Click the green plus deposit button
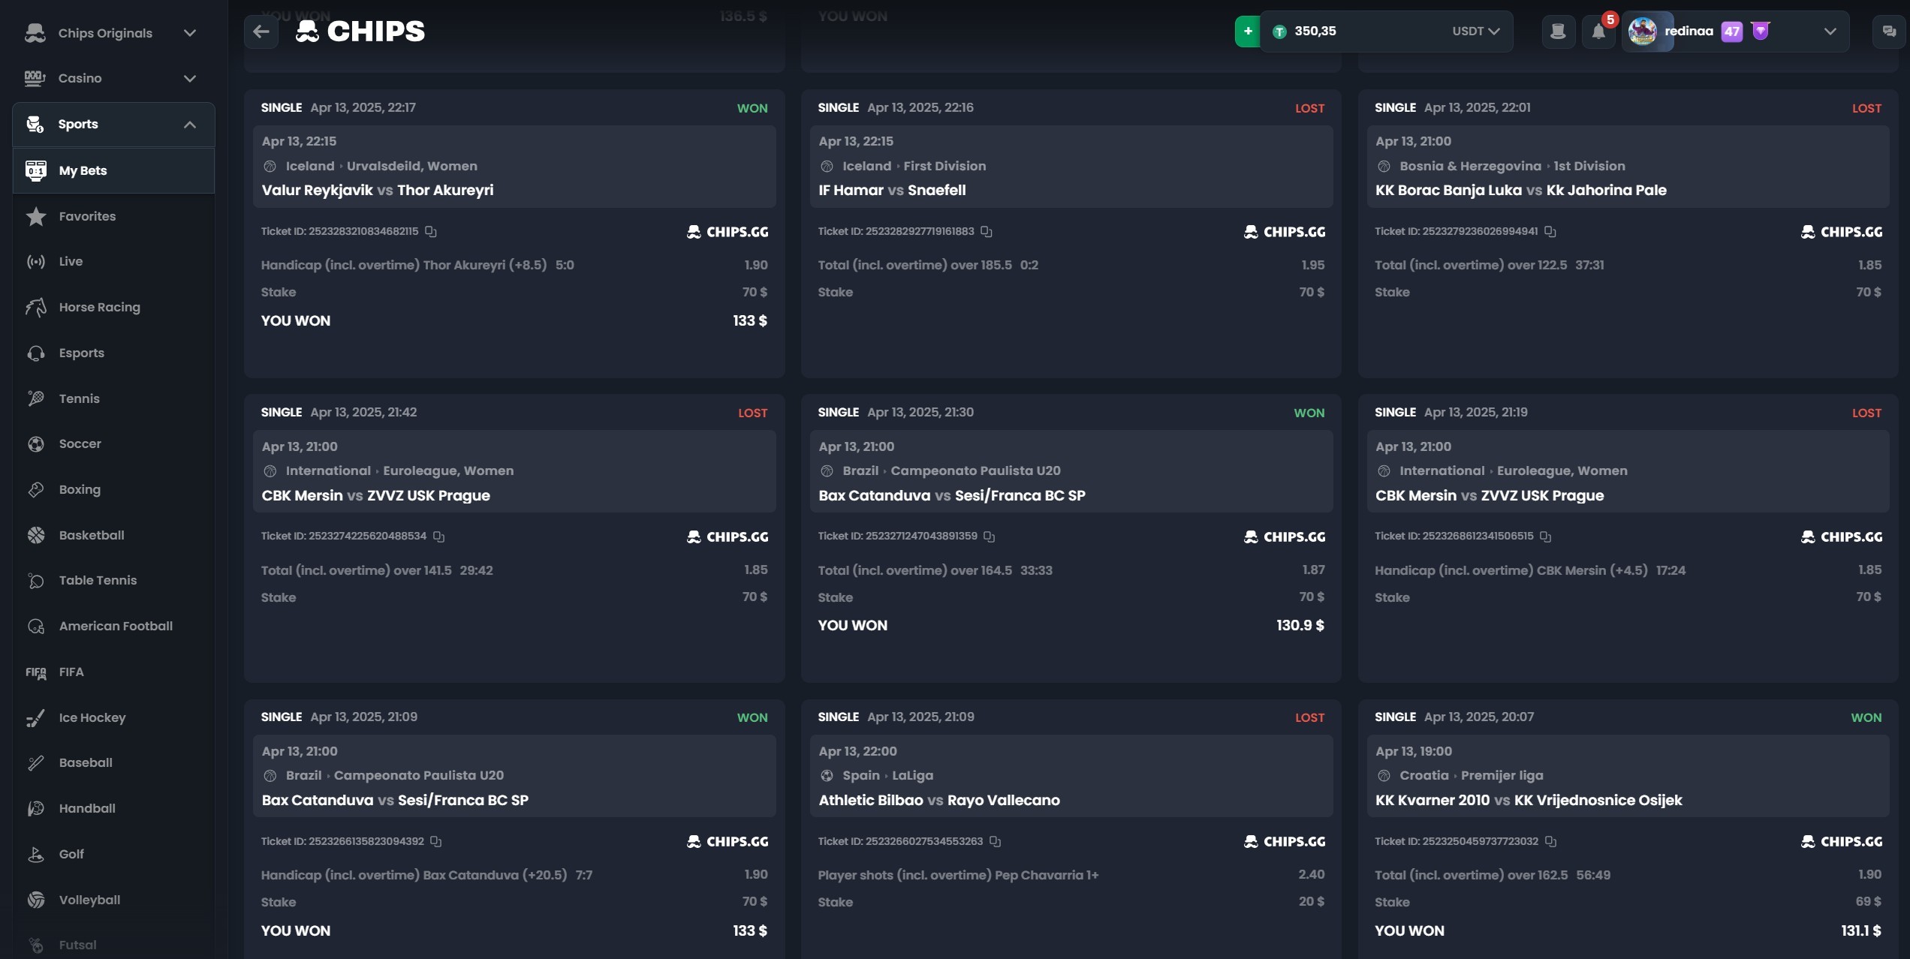1910x959 pixels. (x=1247, y=32)
